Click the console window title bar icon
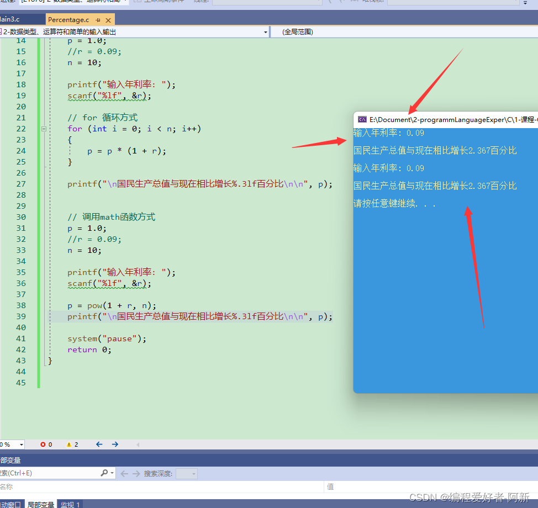 pos(362,119)
